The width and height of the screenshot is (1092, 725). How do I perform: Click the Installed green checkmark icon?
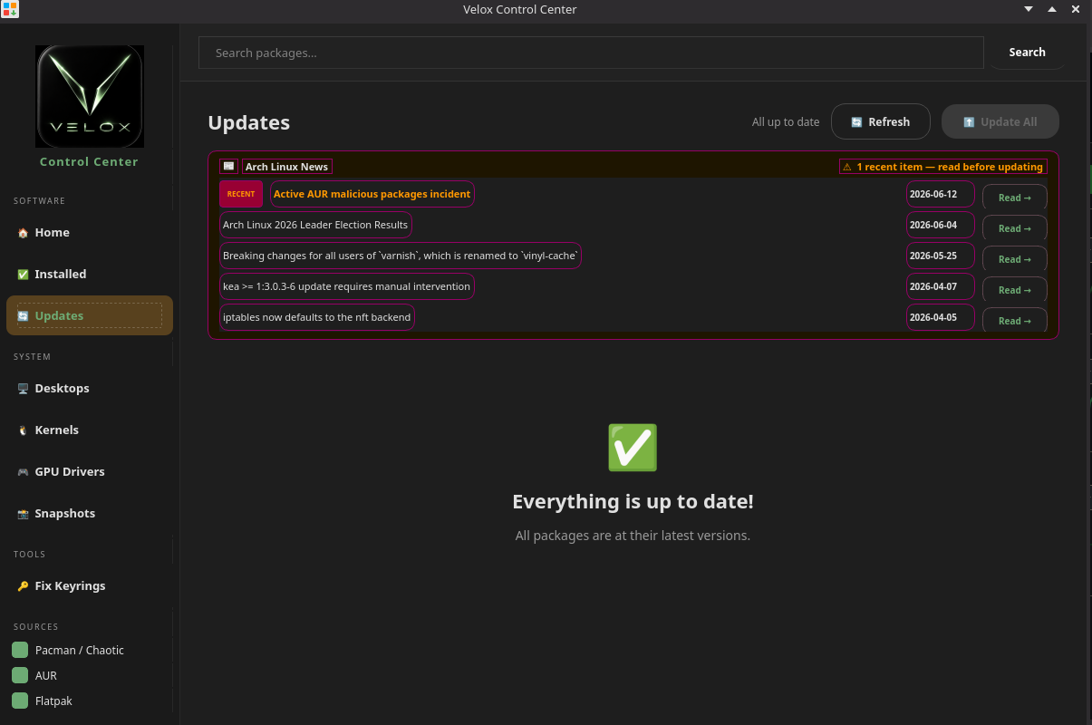pyautogui.click(x=23, y=275)
